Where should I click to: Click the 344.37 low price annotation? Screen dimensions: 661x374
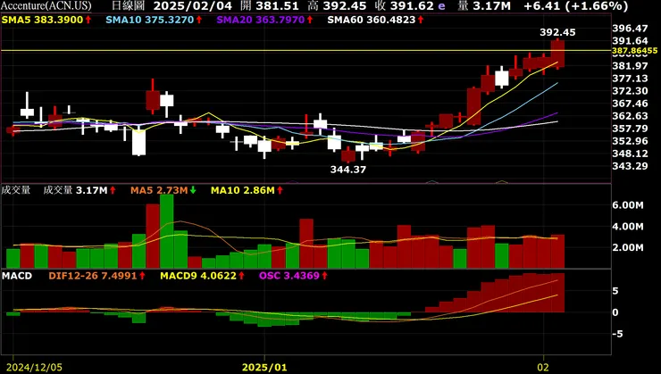[x=348, y=170]
